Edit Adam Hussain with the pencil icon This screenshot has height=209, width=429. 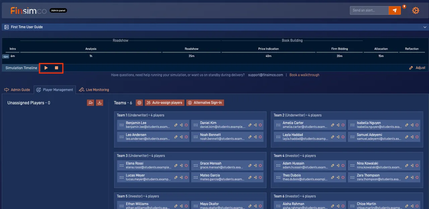point(332,165)
